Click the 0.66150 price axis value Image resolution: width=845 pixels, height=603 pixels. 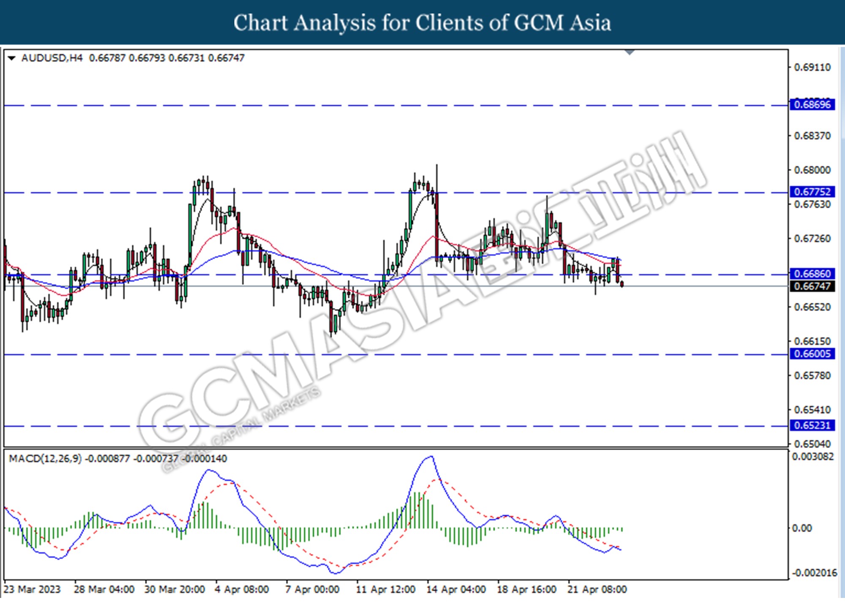click(812, 341)
